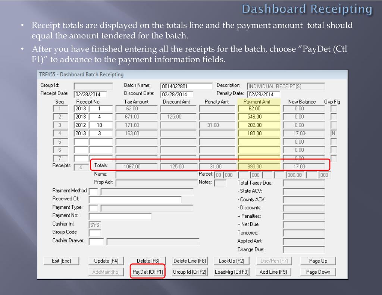Click the Change Due field
This screenshot has width=382, height=295.
[x=304, y=250]
